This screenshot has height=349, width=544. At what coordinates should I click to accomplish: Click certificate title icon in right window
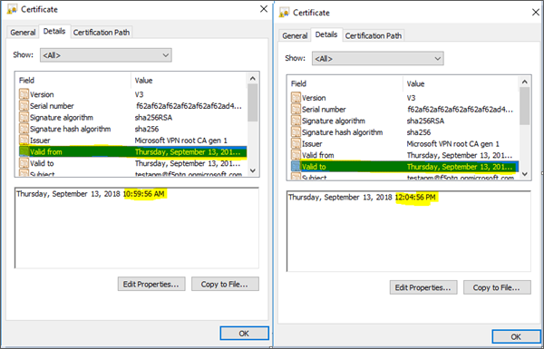[284, 13]
